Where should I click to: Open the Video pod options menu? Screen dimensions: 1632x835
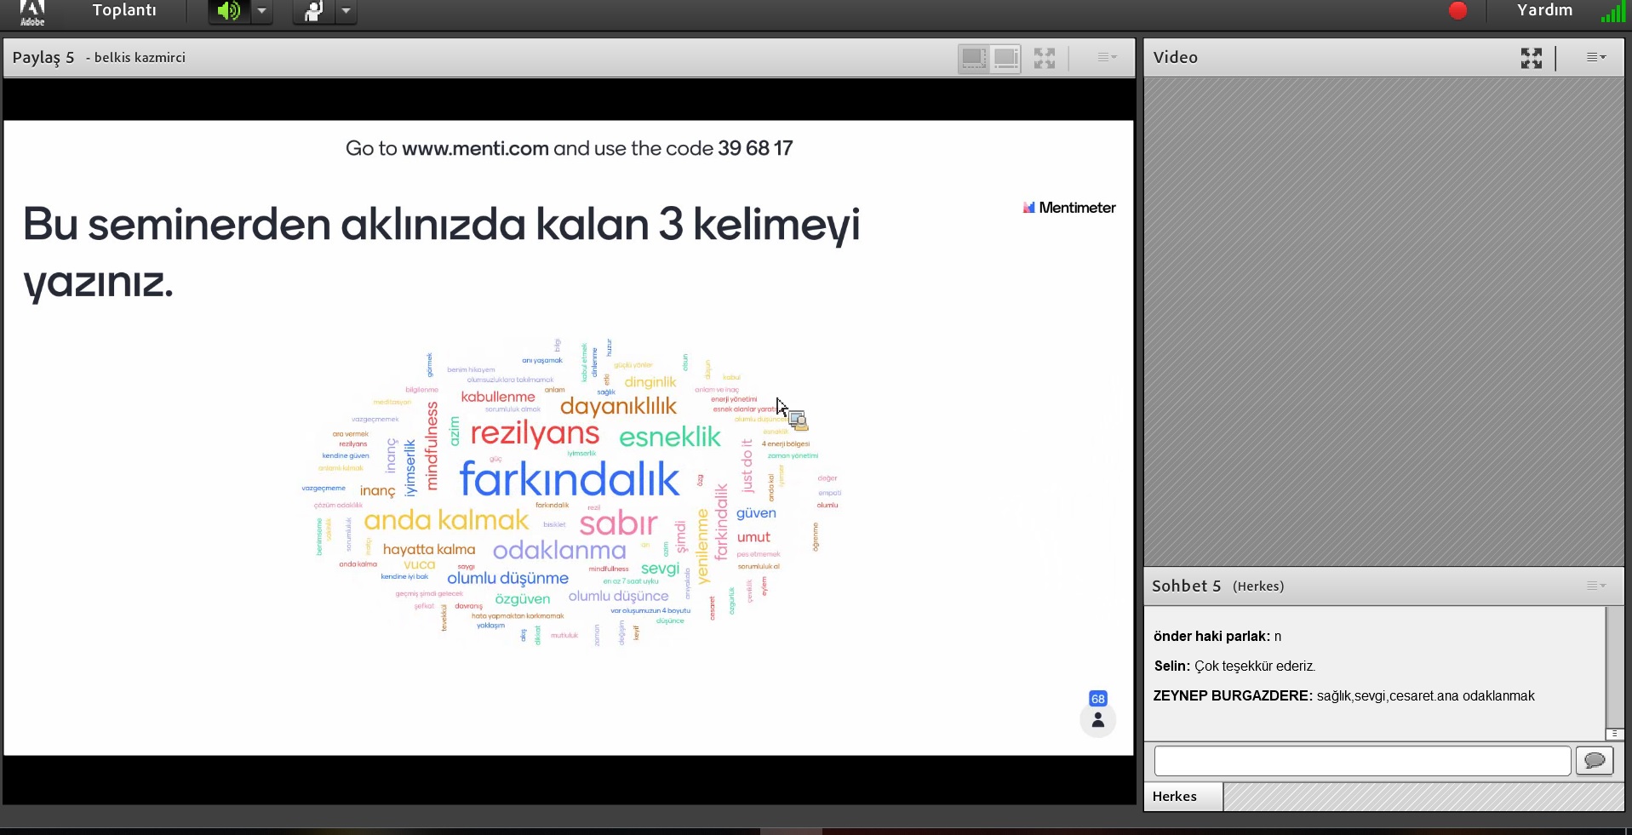tap(1596, 58)
